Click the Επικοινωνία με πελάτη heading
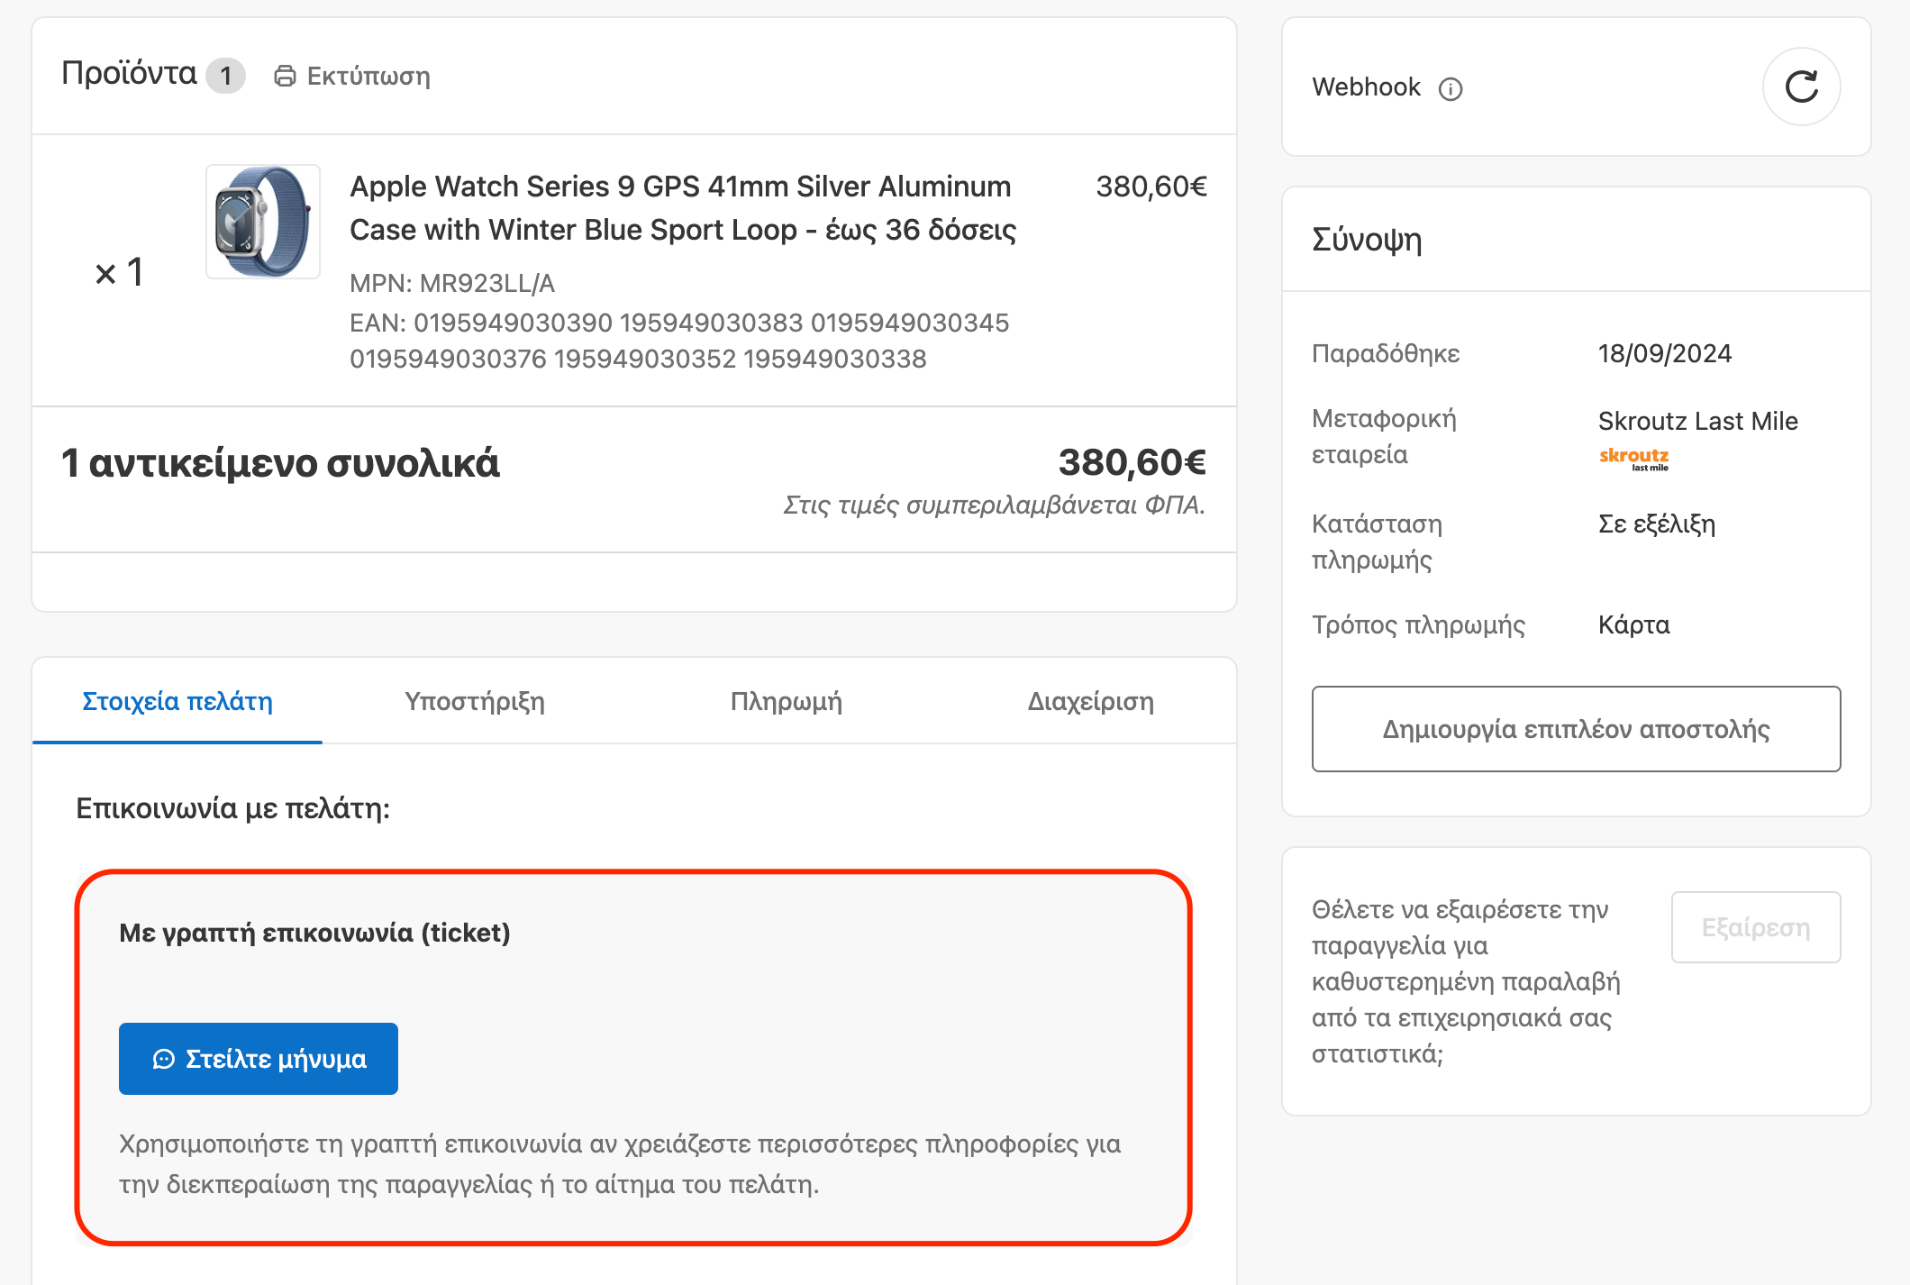1910x1285 pixels. (232, 808)
